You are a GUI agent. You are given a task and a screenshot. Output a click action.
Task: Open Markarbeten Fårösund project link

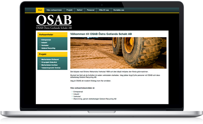(50, 59)
